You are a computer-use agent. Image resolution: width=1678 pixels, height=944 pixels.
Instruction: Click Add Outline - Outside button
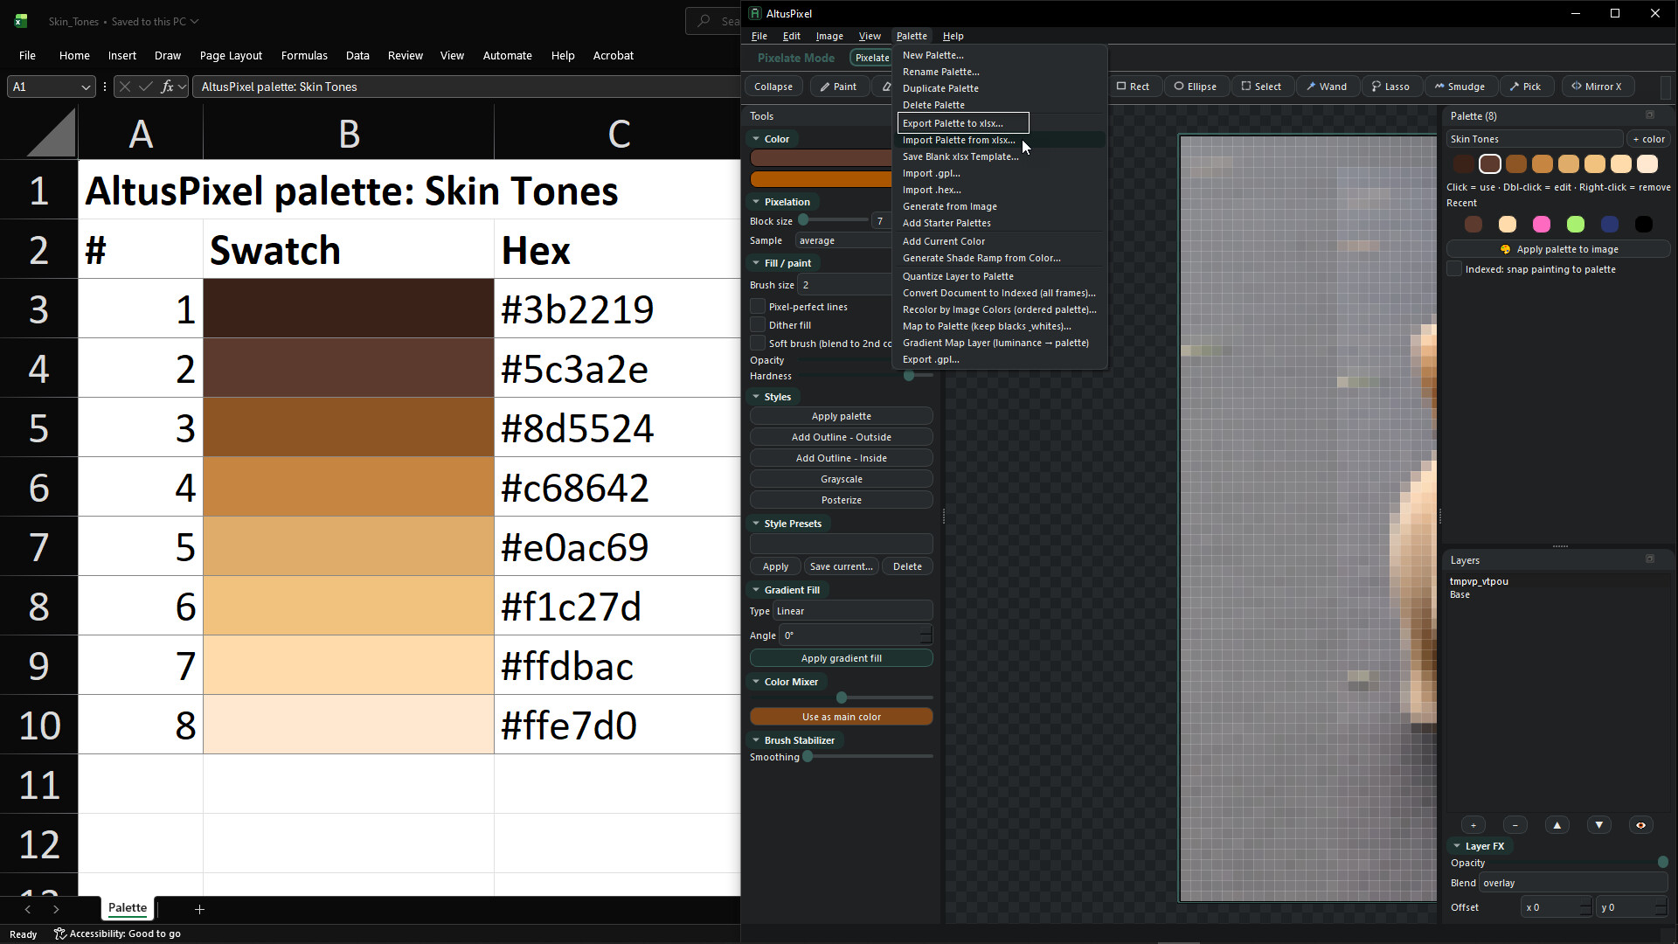point(842,437)
